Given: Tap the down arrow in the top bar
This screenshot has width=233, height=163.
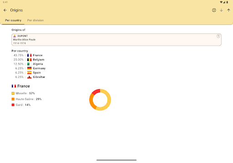Looking at the screenshot, I should pyautogui.click(x=221, y=10).
